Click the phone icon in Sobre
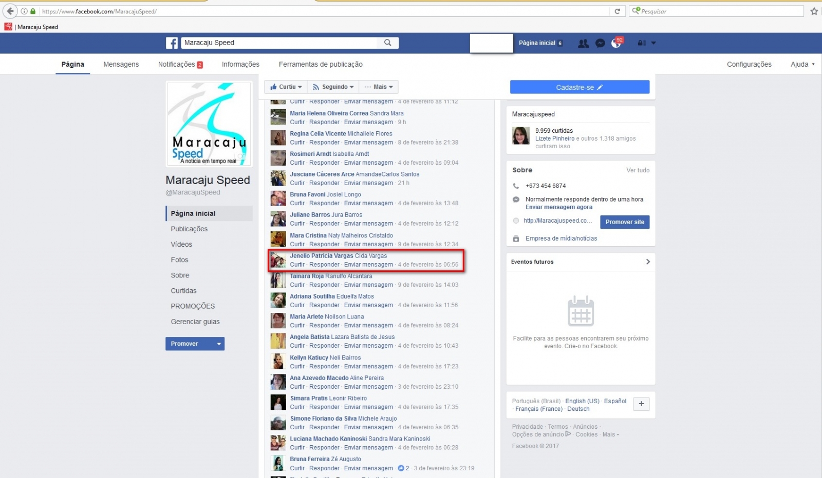The width and height of the screenshot is (822, 478). (516, 186)
